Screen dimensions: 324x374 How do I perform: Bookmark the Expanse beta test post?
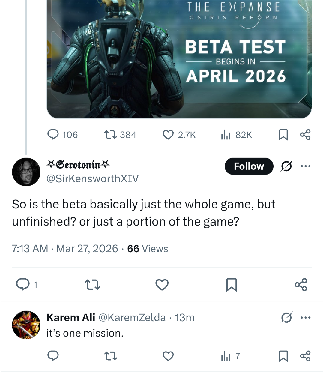[283, 135]
